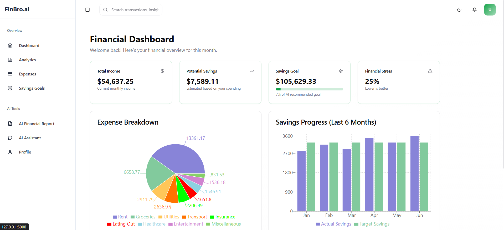Click the Savings Goal progress bar
Screen dimensions: 504x230
point(309,89)
